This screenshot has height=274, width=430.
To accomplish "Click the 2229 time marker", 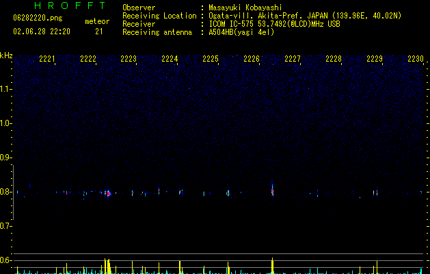I will click(x=375, y=59).
